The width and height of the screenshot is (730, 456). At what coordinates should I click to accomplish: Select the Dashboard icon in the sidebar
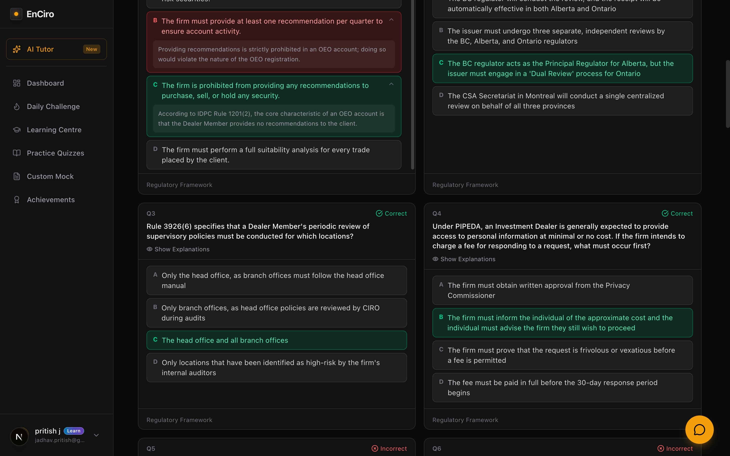tap(16, 83)
